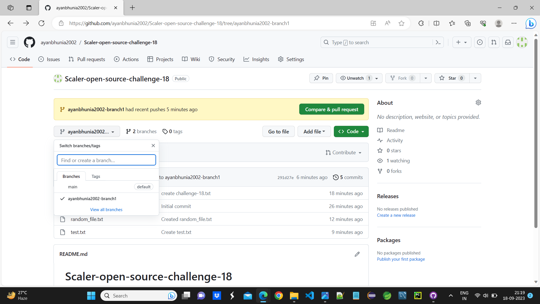The image size is (540, 304).
Task: Open the GitHub home via Octocat logo
Action: (29, 42)
